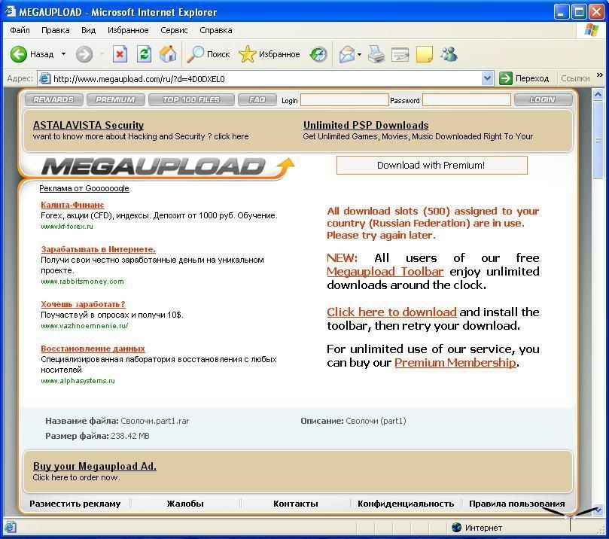Click the green Go arrow button
This screenshot has width=609, height=539.
tap(505, 78)
